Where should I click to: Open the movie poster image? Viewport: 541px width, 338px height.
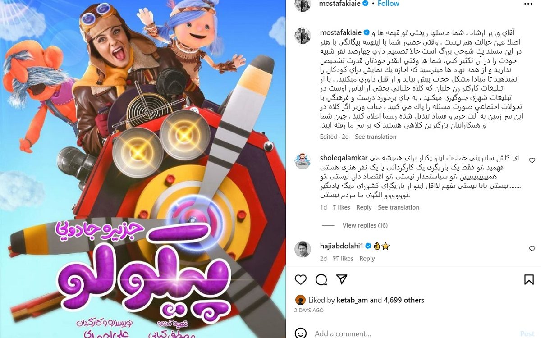142,169
